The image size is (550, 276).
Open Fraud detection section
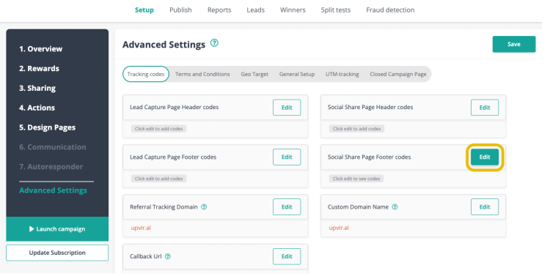pyautogui.click(x=390, y=10)
